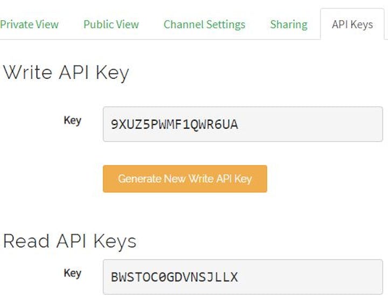Go to the Channel Settings tab
Viewport: 388px width, 299px height.
(x=204, y=24)
